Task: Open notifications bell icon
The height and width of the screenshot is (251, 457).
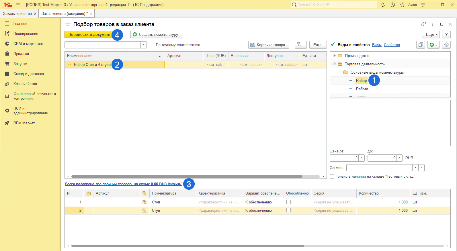Action: coord(383,5)
